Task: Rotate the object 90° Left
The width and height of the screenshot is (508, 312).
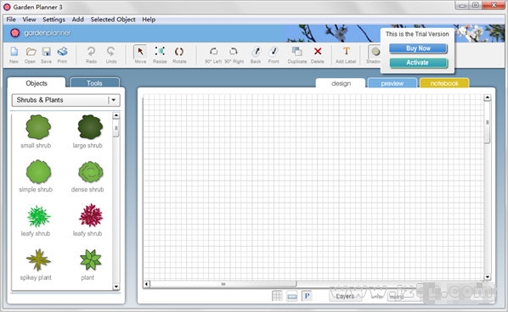Action: (x=213, y=54)
